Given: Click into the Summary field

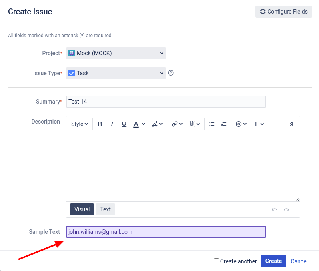Looking at the screenshot, I should (166, 102).
